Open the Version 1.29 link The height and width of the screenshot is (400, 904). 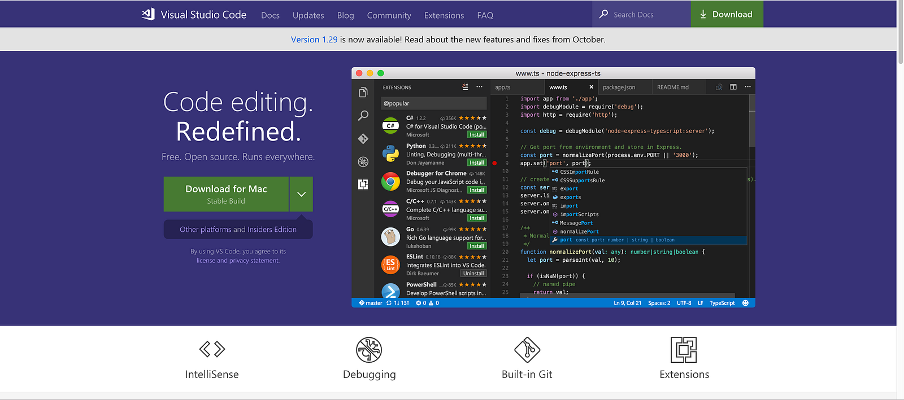coord(314,39)
